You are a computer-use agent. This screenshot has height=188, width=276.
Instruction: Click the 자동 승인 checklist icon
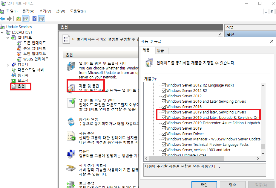point(71,136)
